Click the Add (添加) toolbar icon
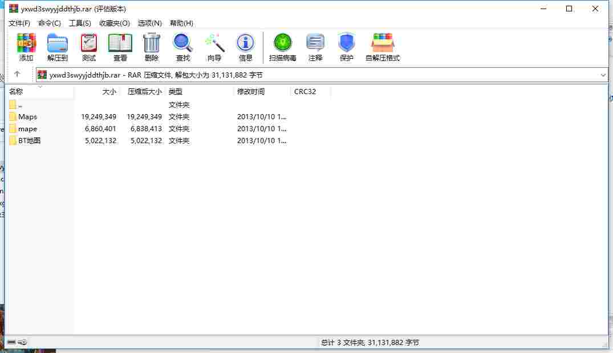The height and width of the screenshot is (353, 613). 26,43
